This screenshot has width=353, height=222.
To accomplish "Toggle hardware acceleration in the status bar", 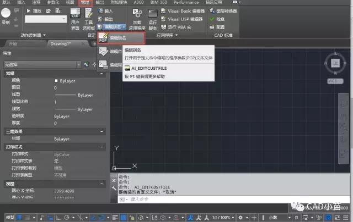I will [x=329, y=218].
